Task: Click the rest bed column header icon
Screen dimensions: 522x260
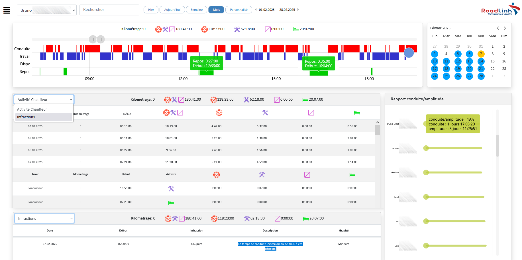Action: [357, 113]
